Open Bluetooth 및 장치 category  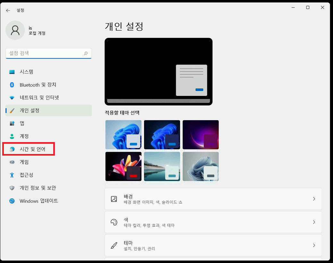coord(49,85)
